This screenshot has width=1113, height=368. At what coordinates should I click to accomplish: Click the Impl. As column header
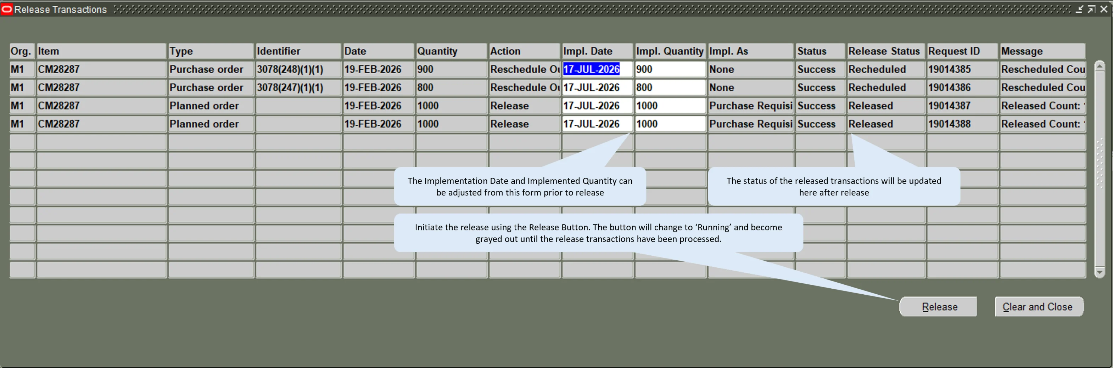click(x=751, y=51)
